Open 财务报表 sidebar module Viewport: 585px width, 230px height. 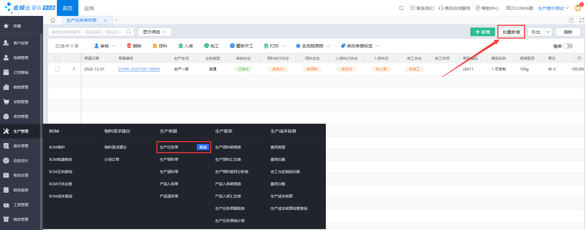21,190
